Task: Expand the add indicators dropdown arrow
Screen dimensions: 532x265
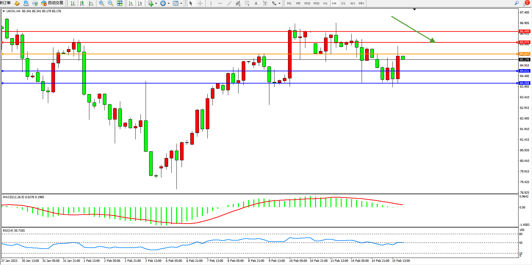Action: point(156,4)
